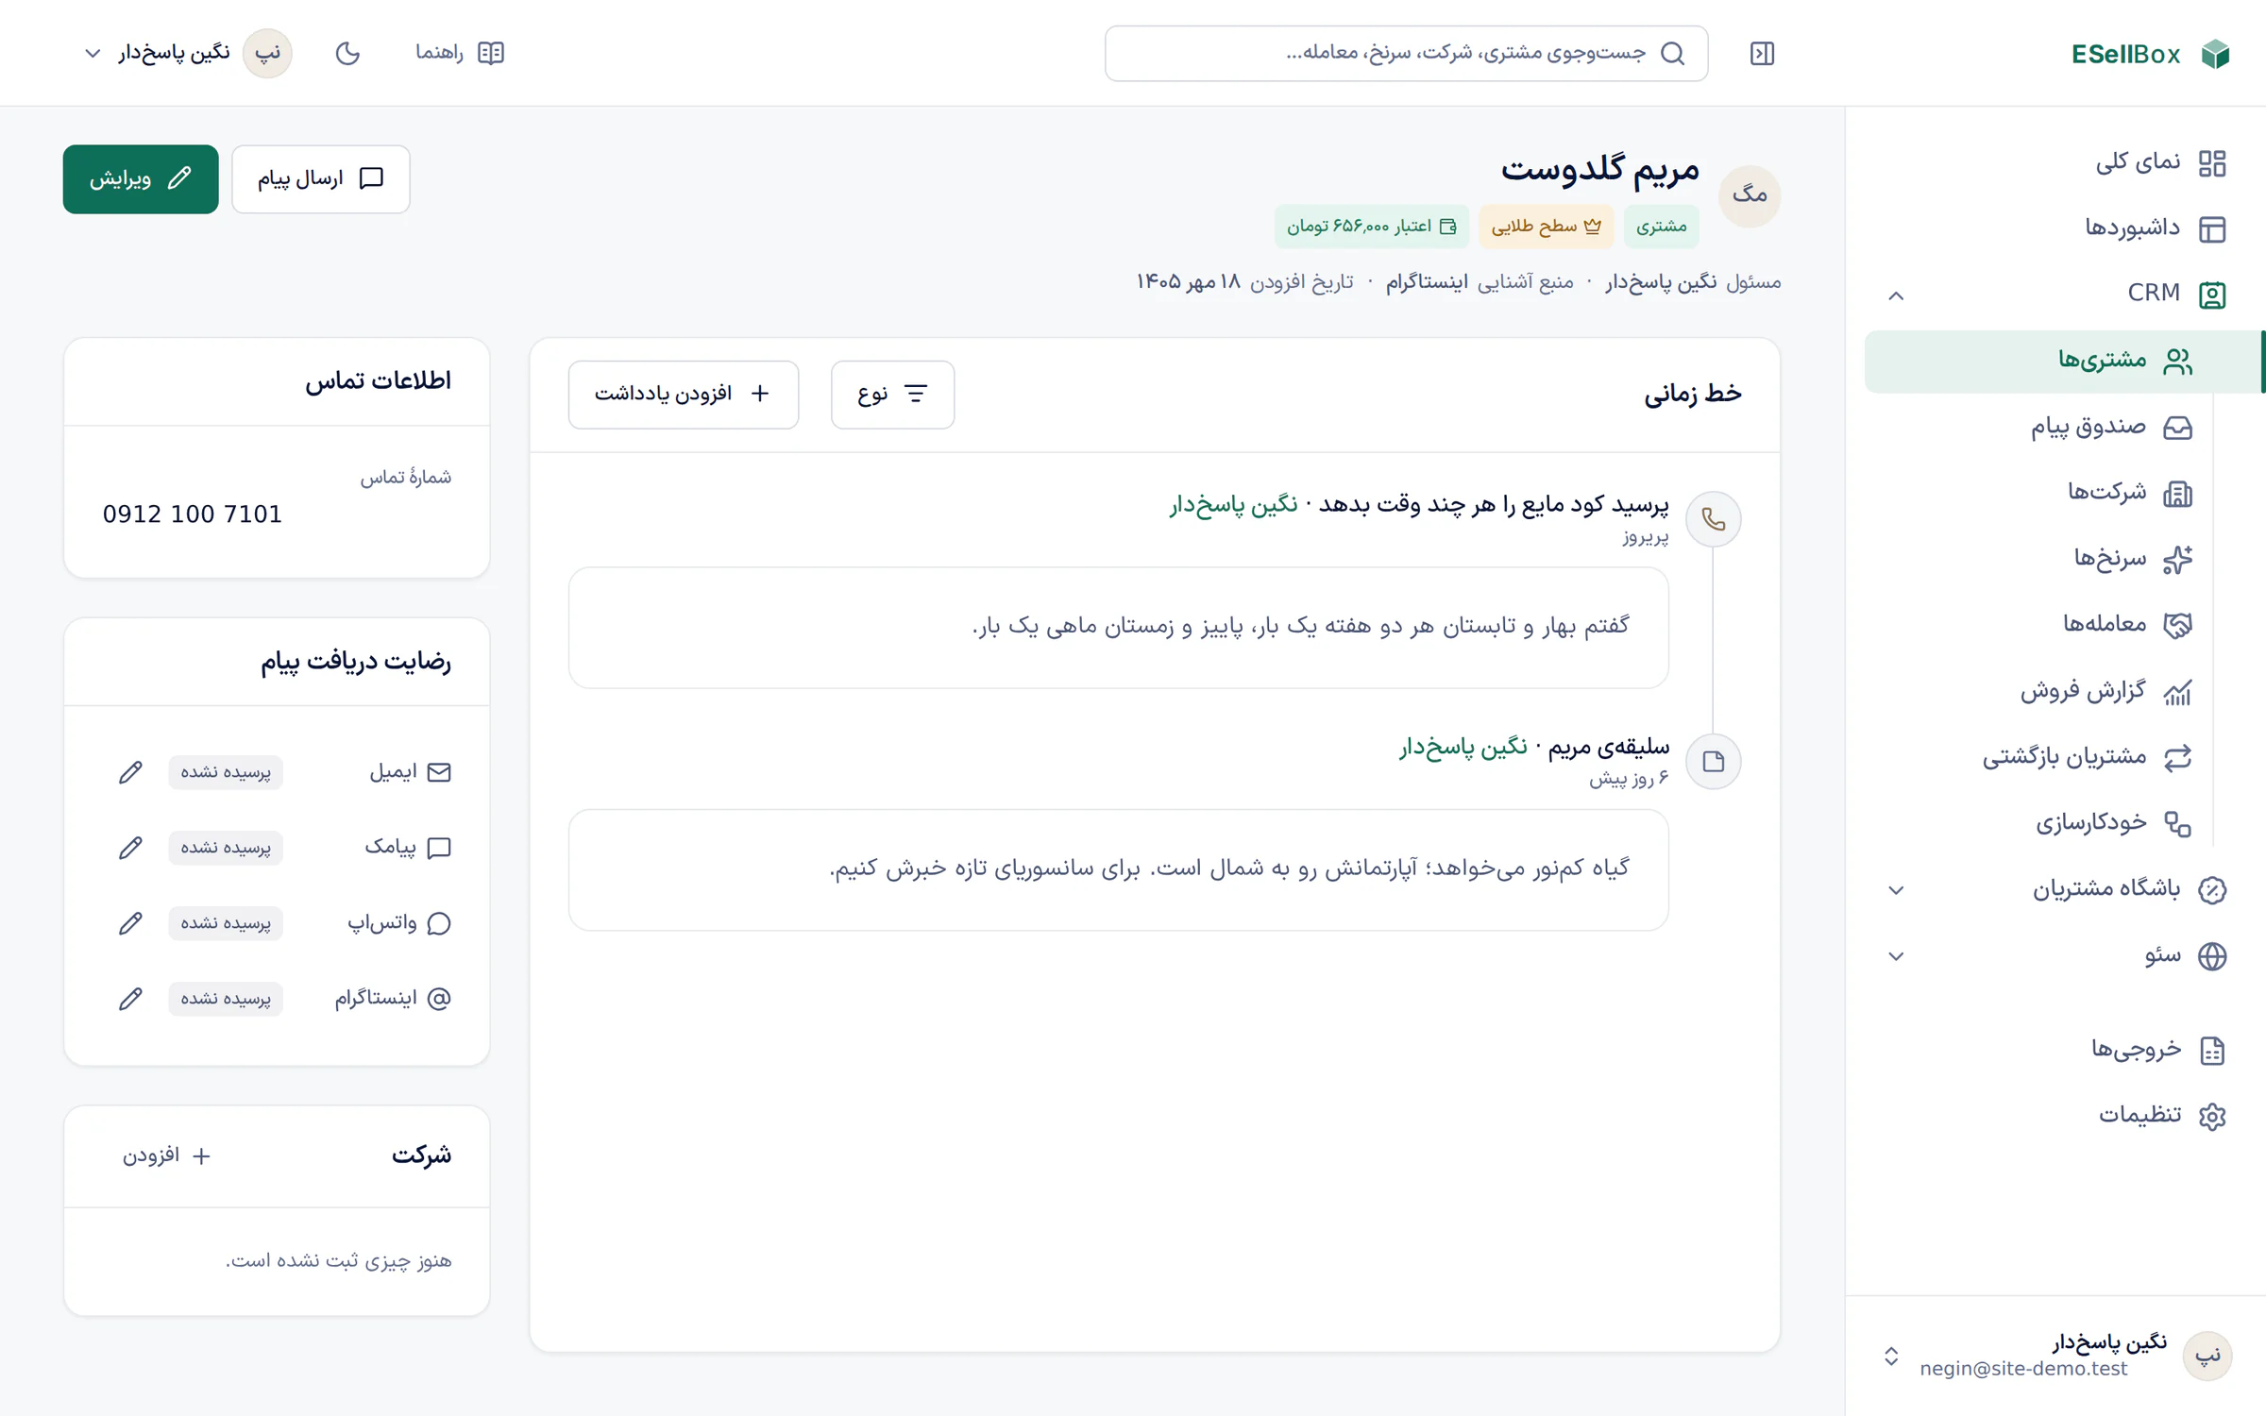The image size is (2266, 1416).
Task: Open the راهنما help guide
Action: coord(460,53)
